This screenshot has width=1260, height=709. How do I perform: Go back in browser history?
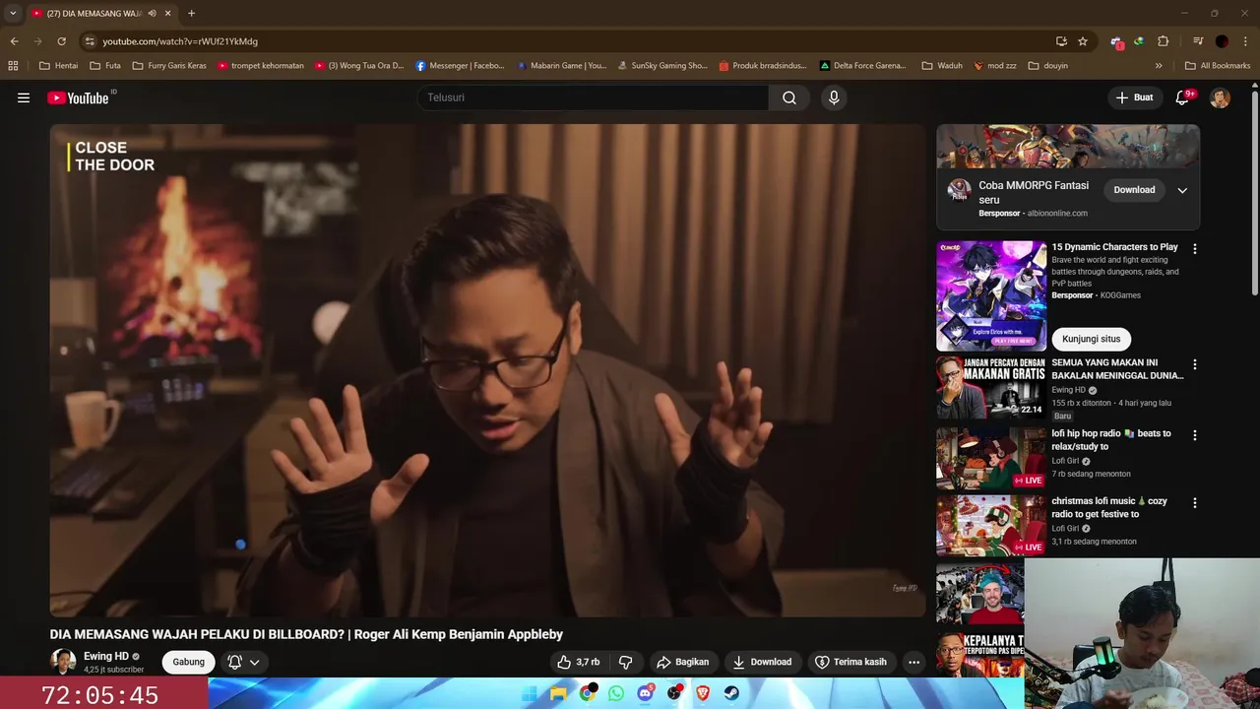(x=14, y=41)
